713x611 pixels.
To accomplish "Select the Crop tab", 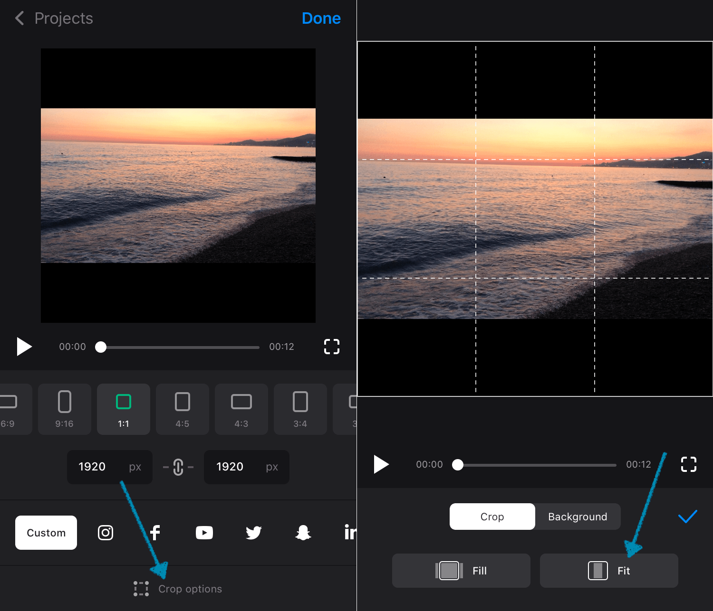I will pos(492,517).
